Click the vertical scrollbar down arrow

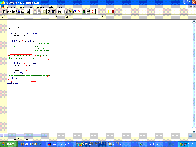pyautogui.click(x=194, y=132)
